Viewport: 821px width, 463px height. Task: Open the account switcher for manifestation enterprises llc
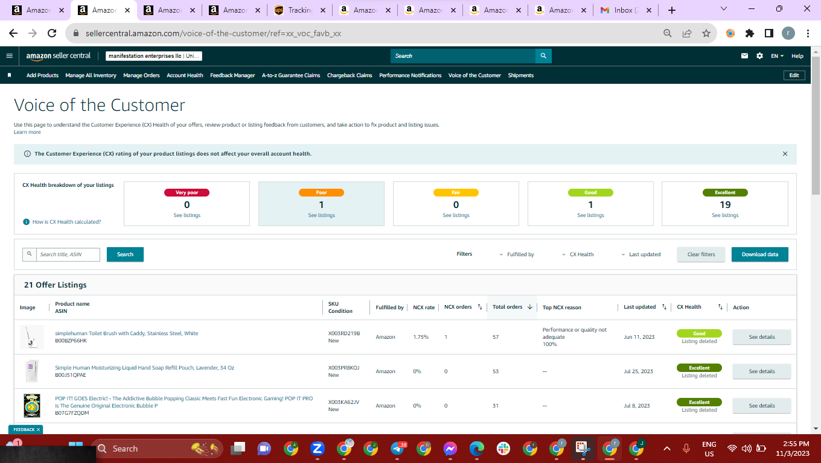[154, 56]
